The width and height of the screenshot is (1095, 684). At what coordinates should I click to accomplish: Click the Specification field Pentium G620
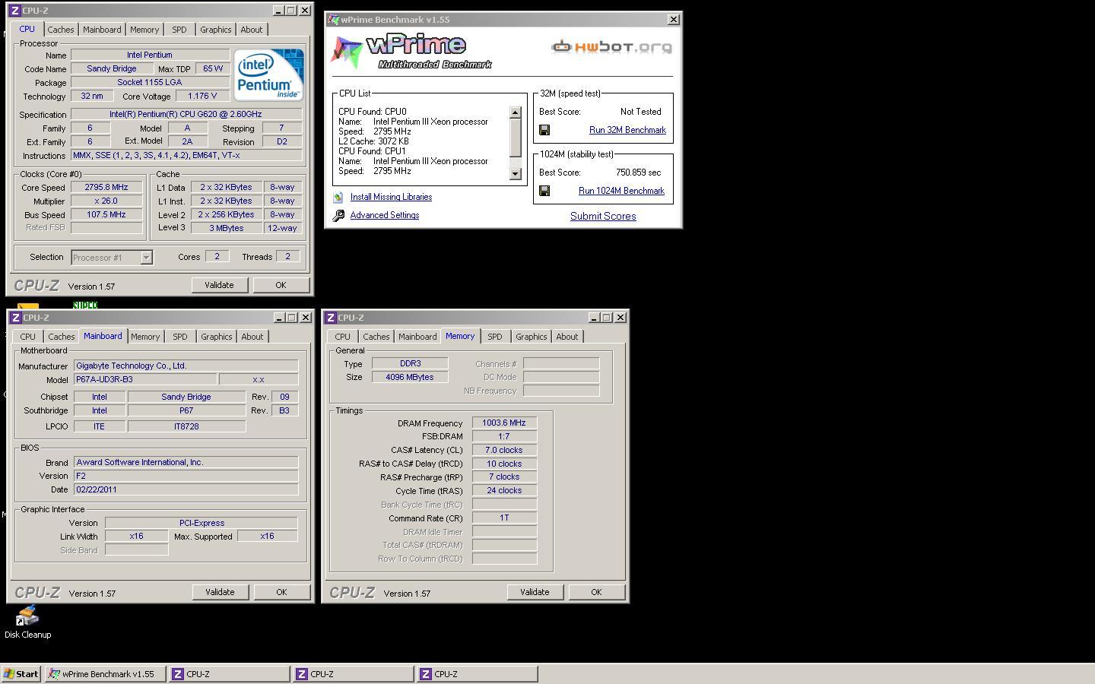pos(186,114)
